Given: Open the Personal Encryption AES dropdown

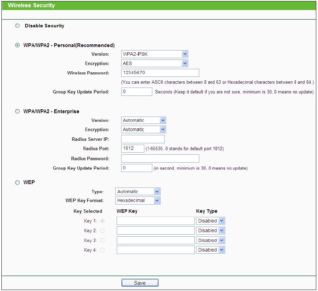Looking at the screenshot, I should point(155,63).
